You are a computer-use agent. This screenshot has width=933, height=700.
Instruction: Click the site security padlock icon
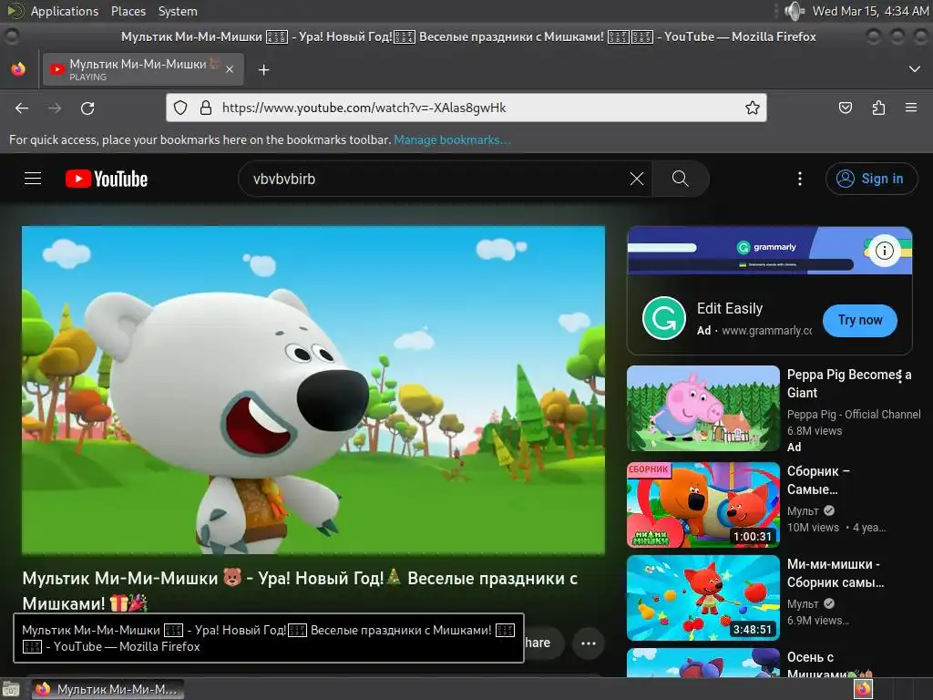tap(206, 108)
